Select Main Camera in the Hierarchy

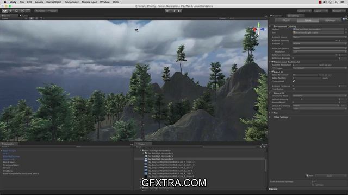click(9, 162)
